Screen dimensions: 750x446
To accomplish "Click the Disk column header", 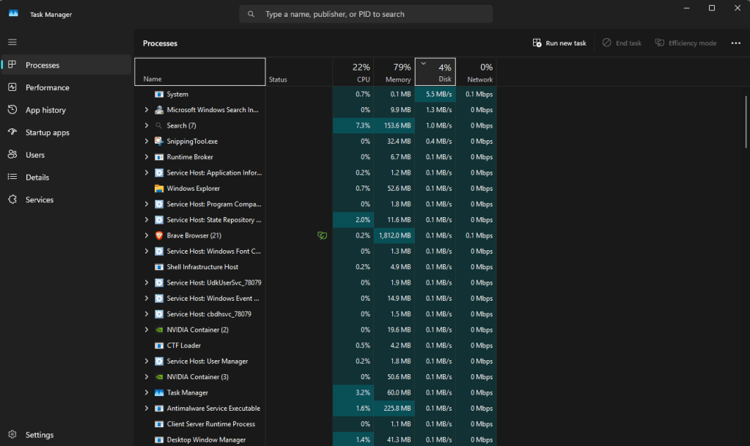I will tap(435, 72).
